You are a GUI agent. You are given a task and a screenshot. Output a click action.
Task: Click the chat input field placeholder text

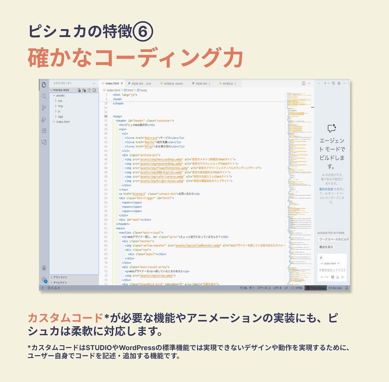pos(332,270)
